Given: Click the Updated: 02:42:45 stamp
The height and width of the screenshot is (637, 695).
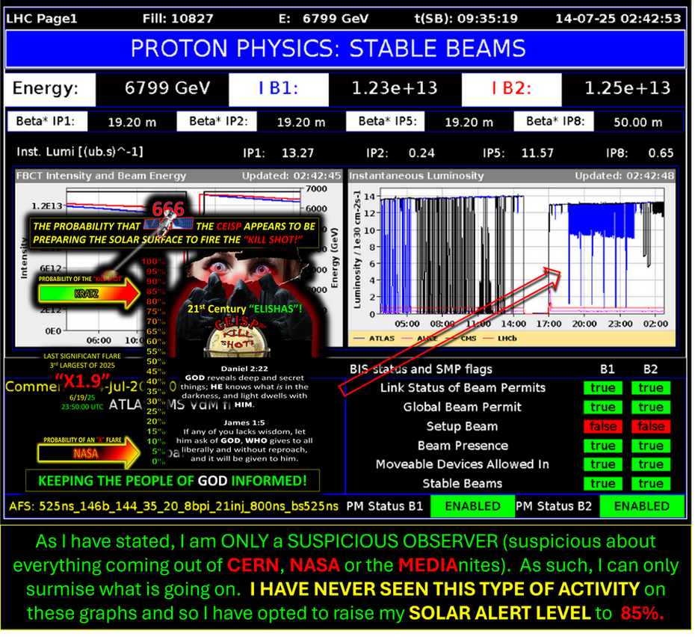Looking at the screenshot, I should coord(291,176).
